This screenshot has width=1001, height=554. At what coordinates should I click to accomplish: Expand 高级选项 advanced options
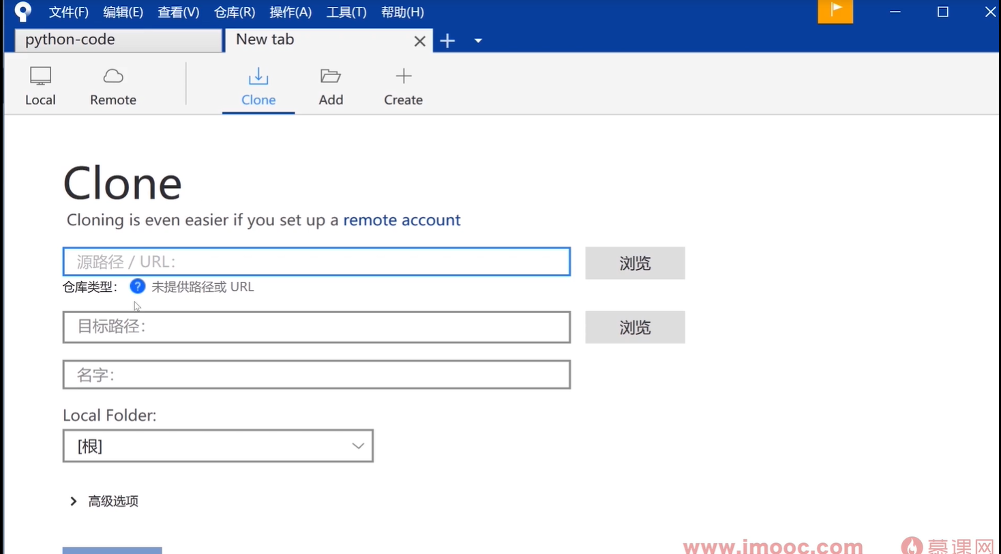click(104, 501)
